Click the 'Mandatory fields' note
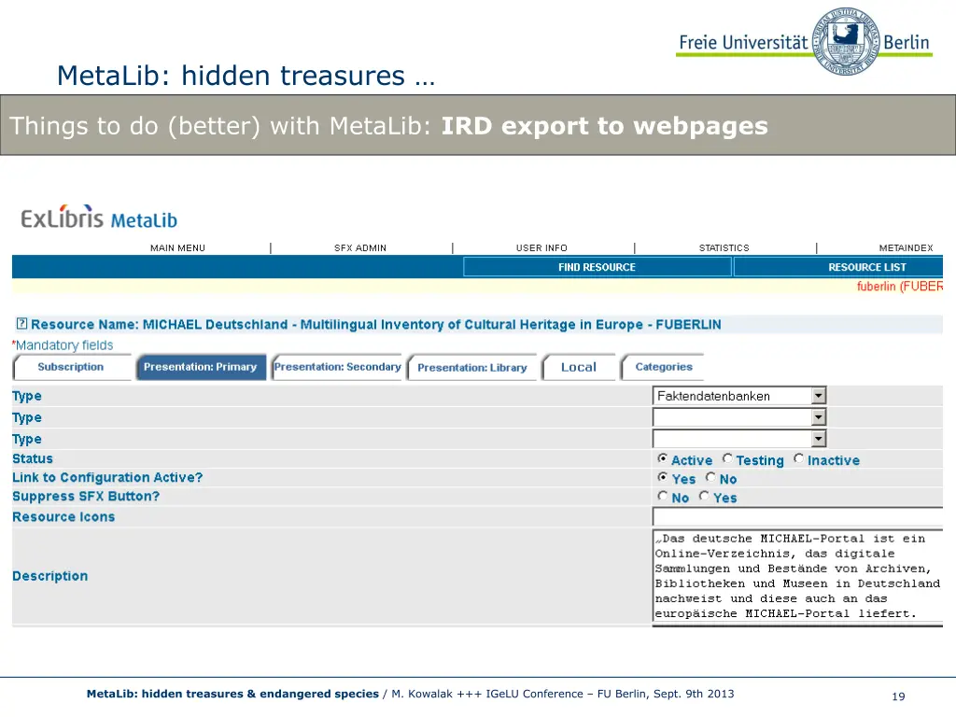 [x=63, y=345]
